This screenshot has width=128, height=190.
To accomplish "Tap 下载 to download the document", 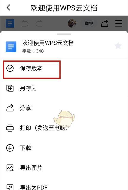I will 64,148.
